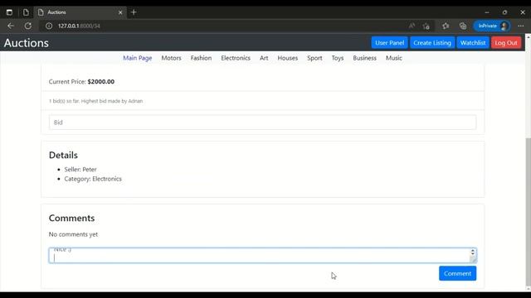Click the Bid input field
531x298 pixels.
coord(262,123)
